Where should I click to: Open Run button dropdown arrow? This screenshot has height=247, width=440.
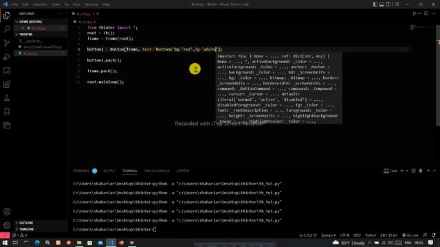click(419, 14)
